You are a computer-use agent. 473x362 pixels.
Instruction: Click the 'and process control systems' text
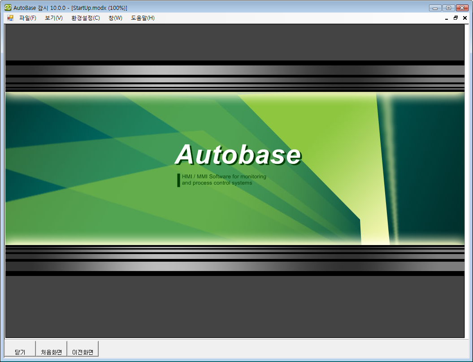(x=217, y=183)
